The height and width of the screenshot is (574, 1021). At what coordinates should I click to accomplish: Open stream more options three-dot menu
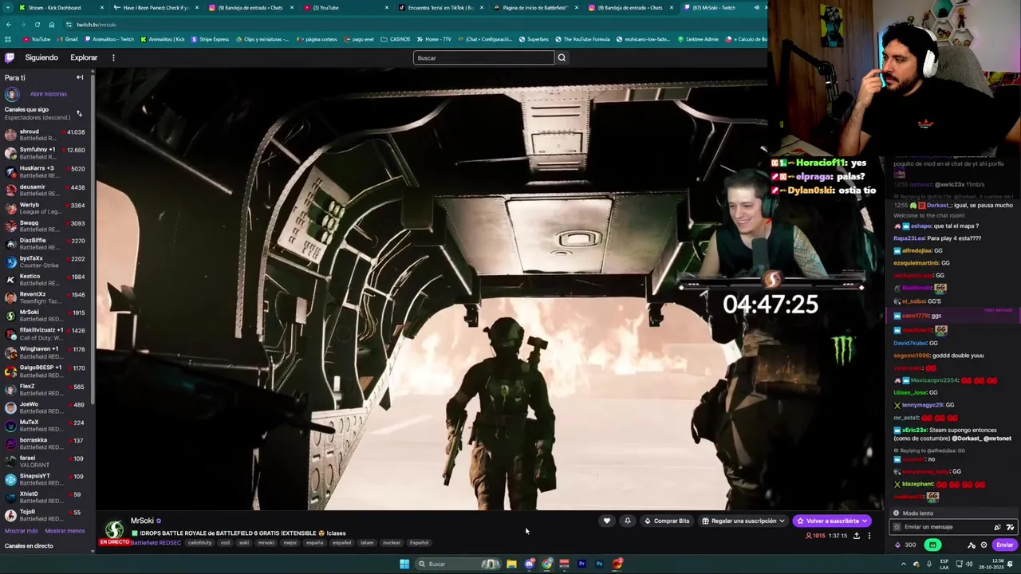coord(869,536)
